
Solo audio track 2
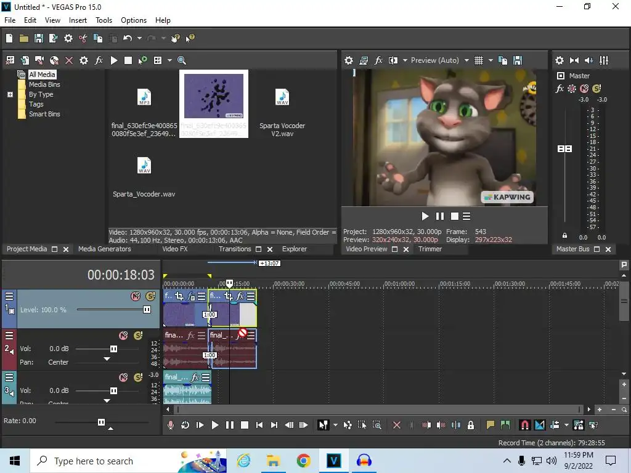pos(138,336)
